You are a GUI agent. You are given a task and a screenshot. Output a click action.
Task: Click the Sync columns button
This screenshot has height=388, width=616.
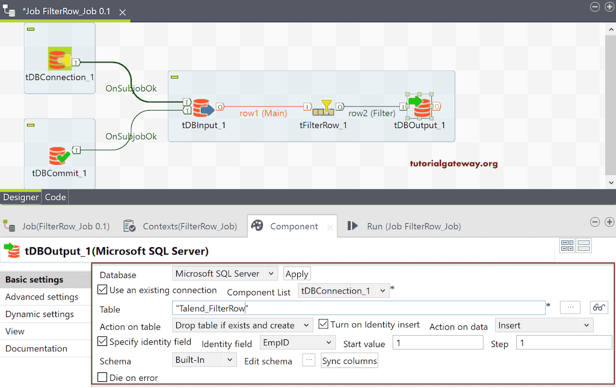pos(349,360)
